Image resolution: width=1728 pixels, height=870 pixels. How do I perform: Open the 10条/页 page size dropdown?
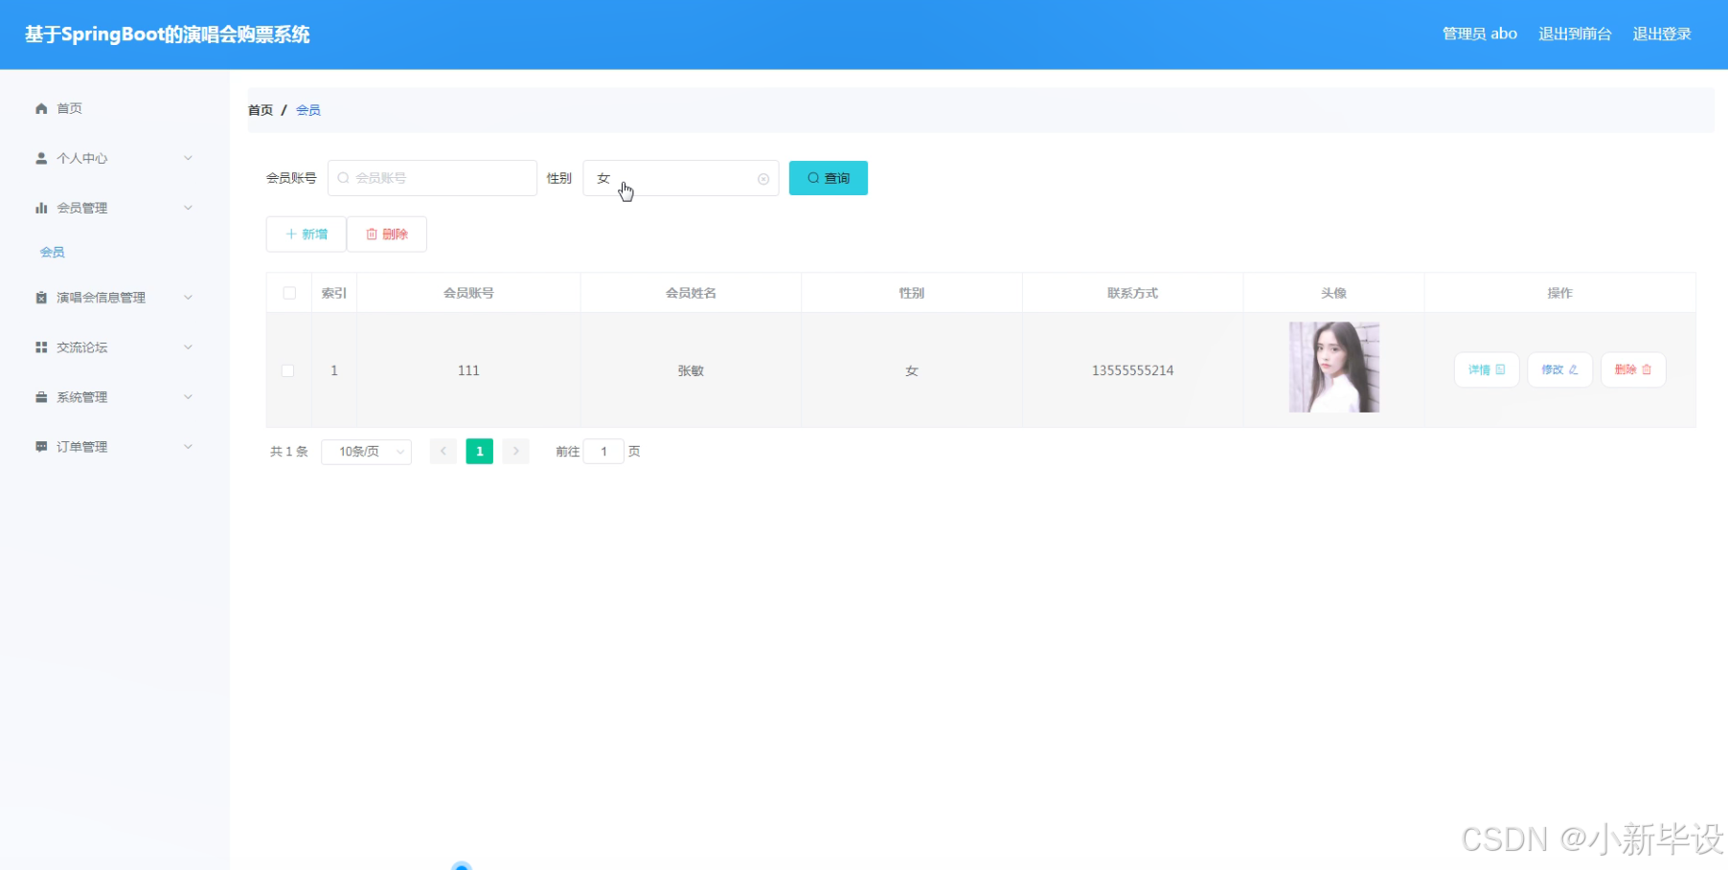coord(365,451)
